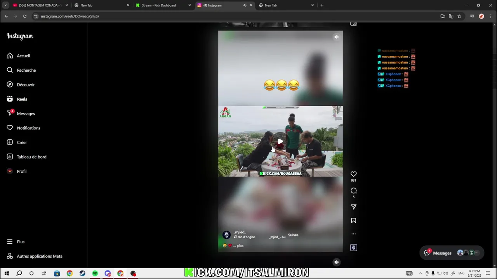Toggle the volume button below the reel
Screen dimensions: 497x279
point(336,262)
